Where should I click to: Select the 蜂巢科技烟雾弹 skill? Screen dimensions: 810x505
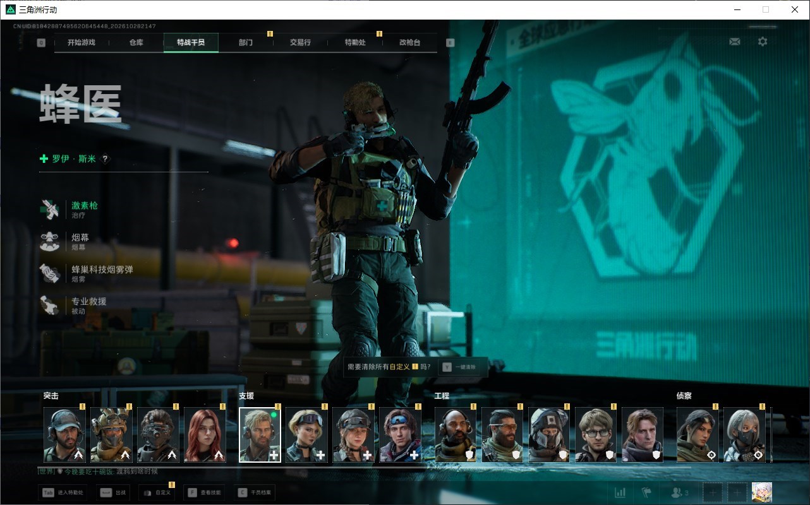point(87,273)
